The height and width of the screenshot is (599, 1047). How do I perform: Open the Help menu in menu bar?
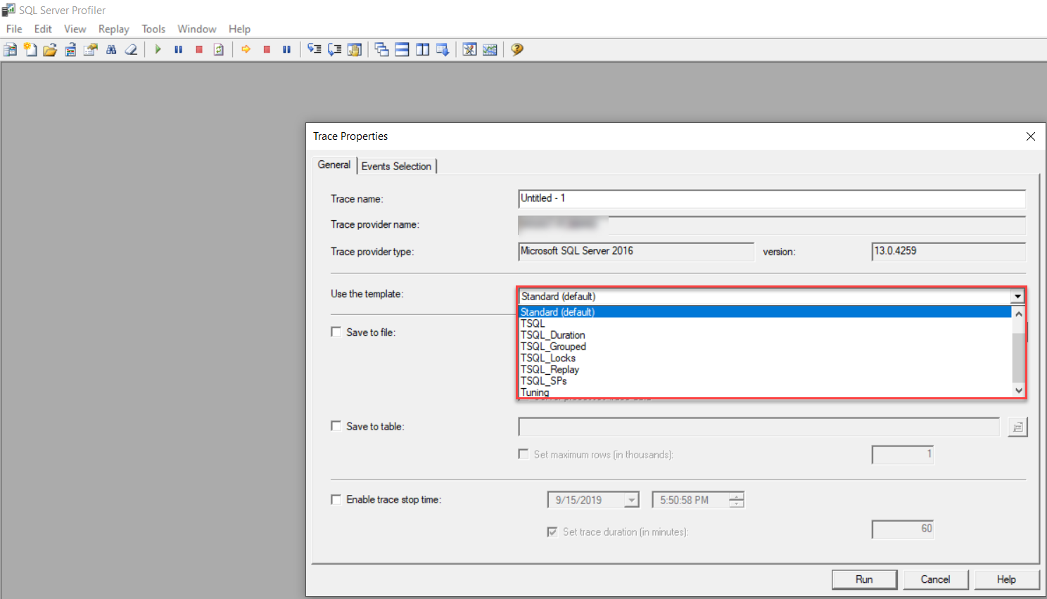239,29
